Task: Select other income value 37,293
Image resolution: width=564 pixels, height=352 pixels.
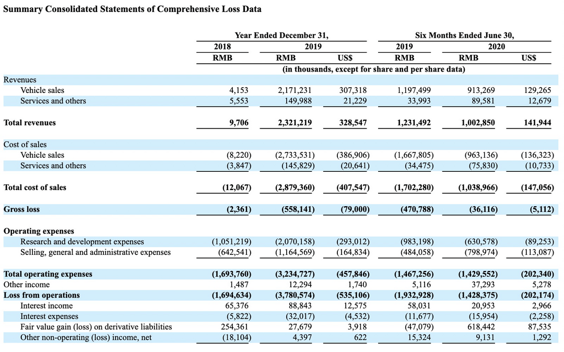Action: click(483, 285)
